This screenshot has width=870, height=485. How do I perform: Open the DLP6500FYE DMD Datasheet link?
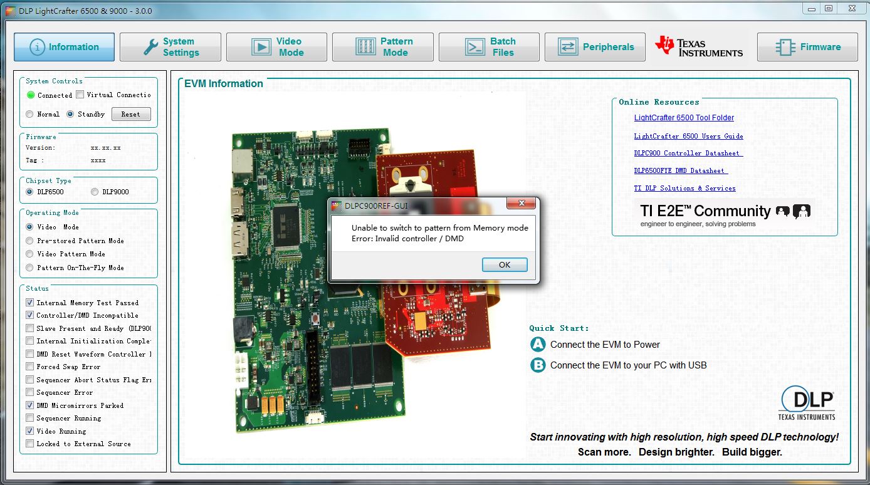pos(681,170)
